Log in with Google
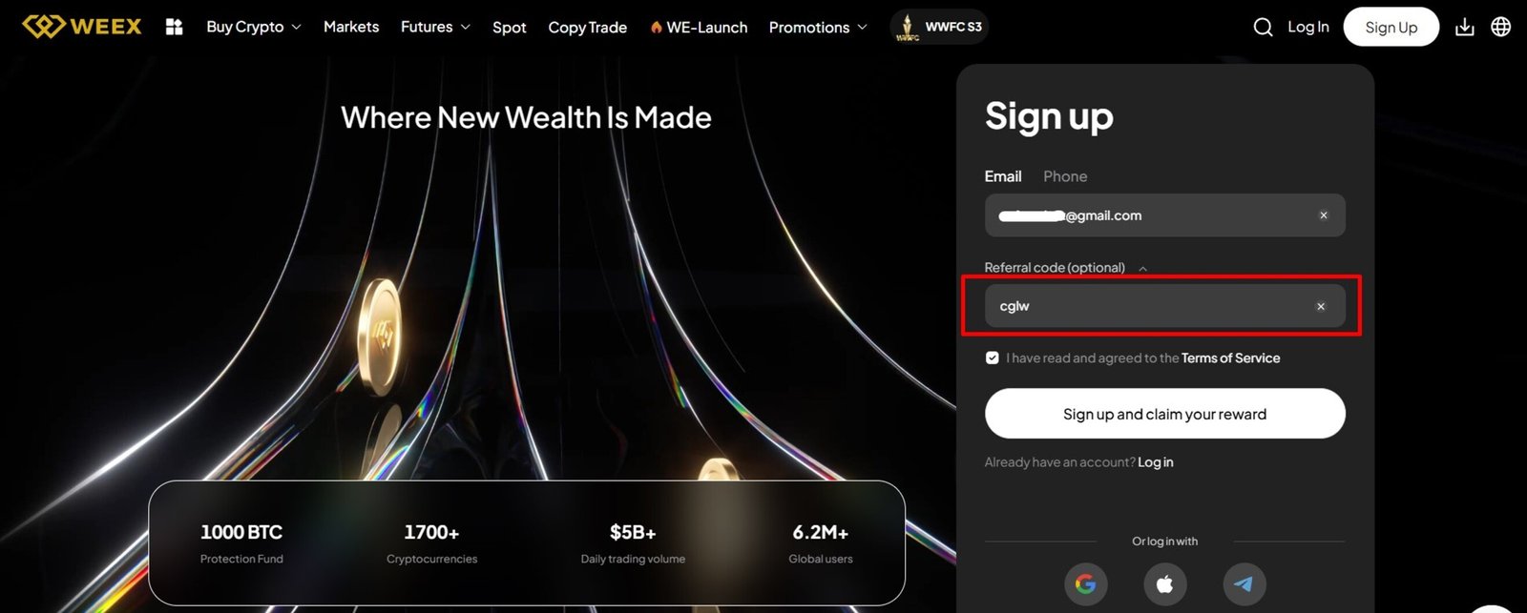Viewport: 1527px width, 613px height. [x=1086, y=583]
